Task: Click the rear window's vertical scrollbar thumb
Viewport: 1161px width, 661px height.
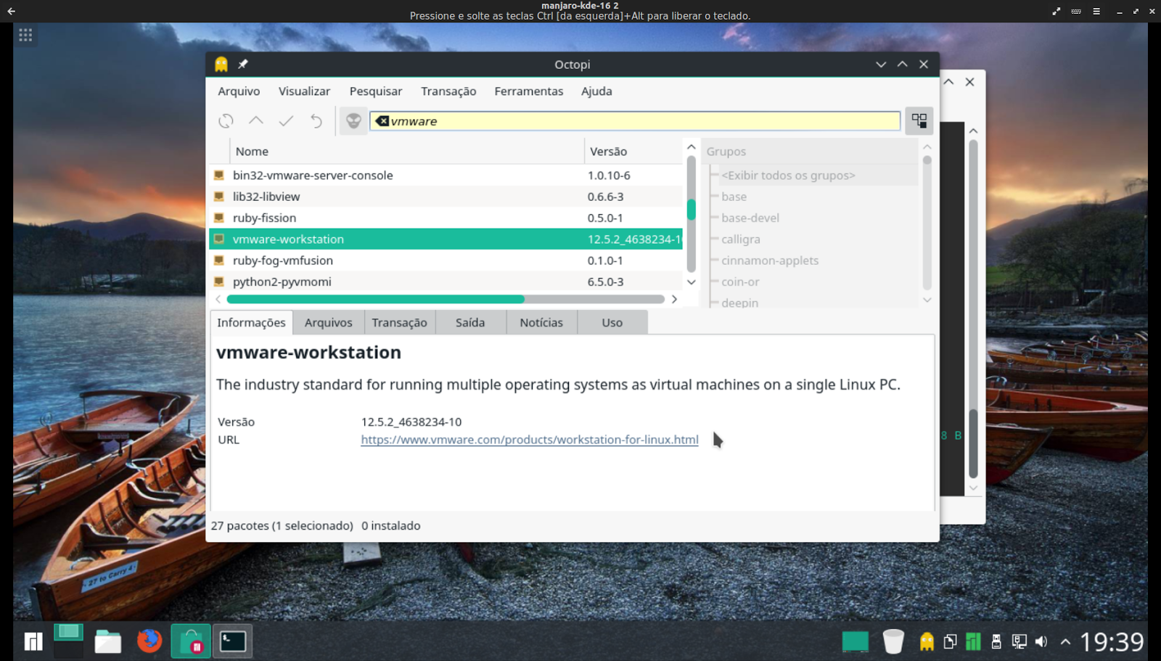Action: [973, 444]
